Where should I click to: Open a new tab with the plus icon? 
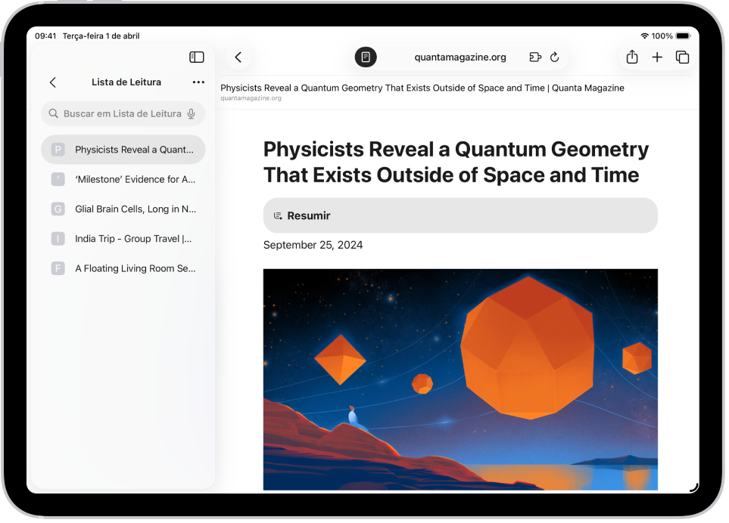[656, 57]
